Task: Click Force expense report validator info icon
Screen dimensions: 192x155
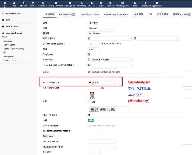Action: (73, 65)
